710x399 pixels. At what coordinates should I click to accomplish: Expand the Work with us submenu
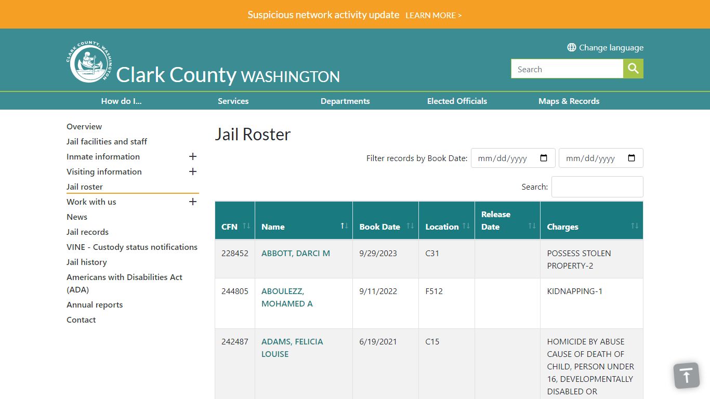pyautogui.click(x=193, y=202)
